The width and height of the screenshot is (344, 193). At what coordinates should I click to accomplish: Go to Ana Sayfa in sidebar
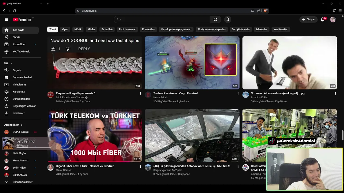pos(20,30)
